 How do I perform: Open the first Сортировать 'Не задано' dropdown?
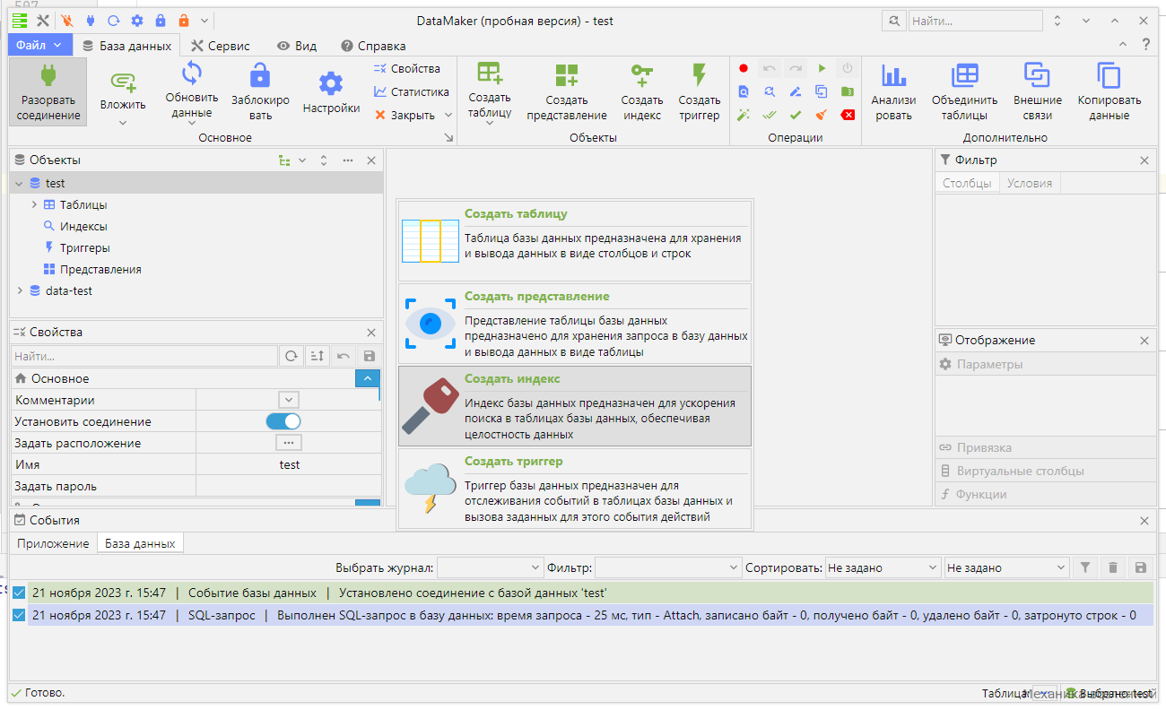coord(883,567)
